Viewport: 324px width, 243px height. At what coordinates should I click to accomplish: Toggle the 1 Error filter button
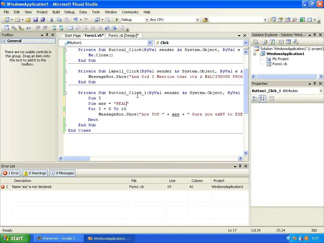point(11,173)
